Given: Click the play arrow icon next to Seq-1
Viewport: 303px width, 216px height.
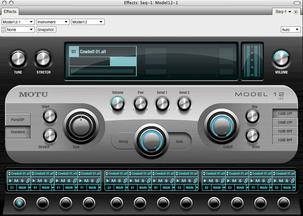Looking at the screenshot, I should [296, 12].
